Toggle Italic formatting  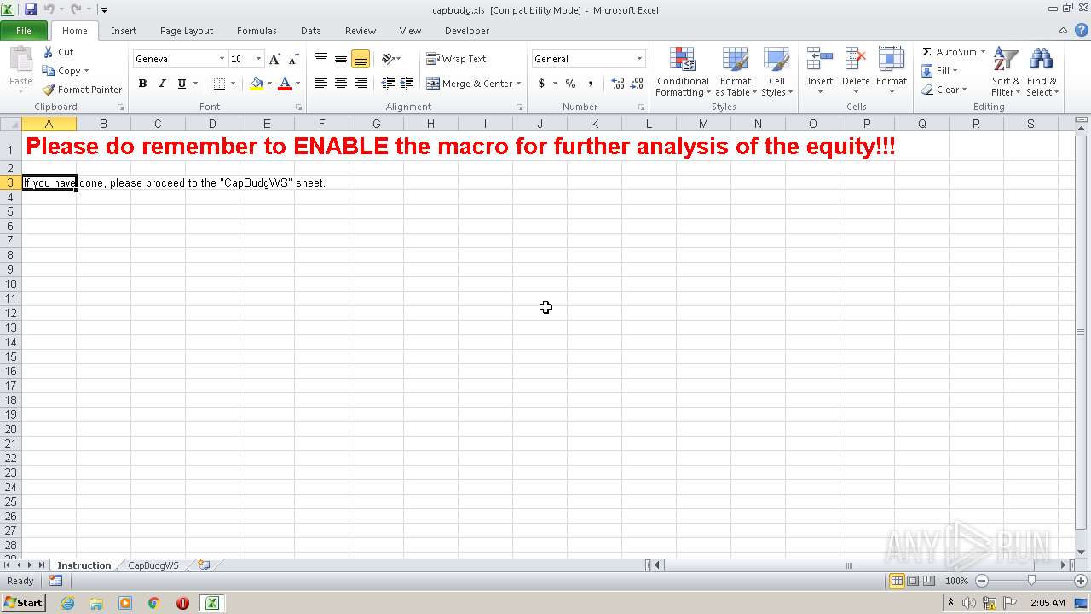tap(162, 84)
